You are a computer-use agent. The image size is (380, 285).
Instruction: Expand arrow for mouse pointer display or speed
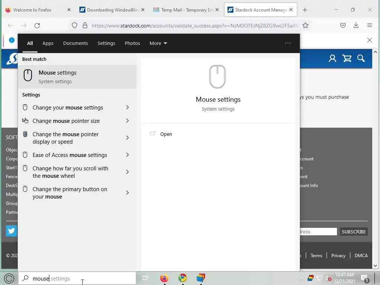tap(127, 138)
